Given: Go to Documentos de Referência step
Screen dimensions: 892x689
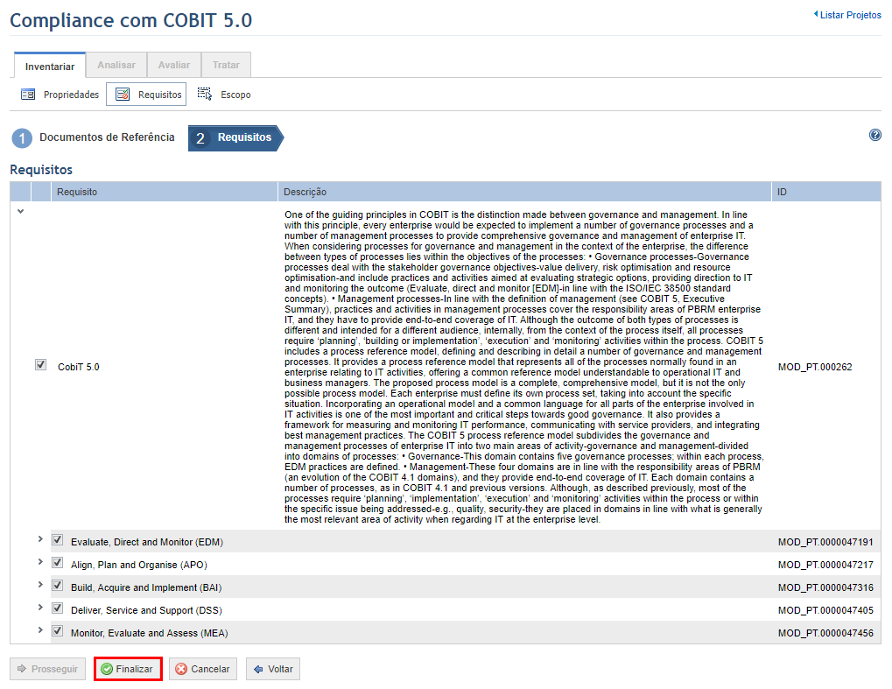Looking at the screenshot, I should (x=94, y=137).
